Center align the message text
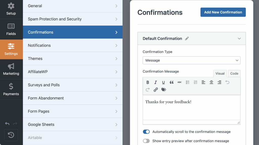The image size is (259, 145). pyautogui.click(x=211, y=82)
